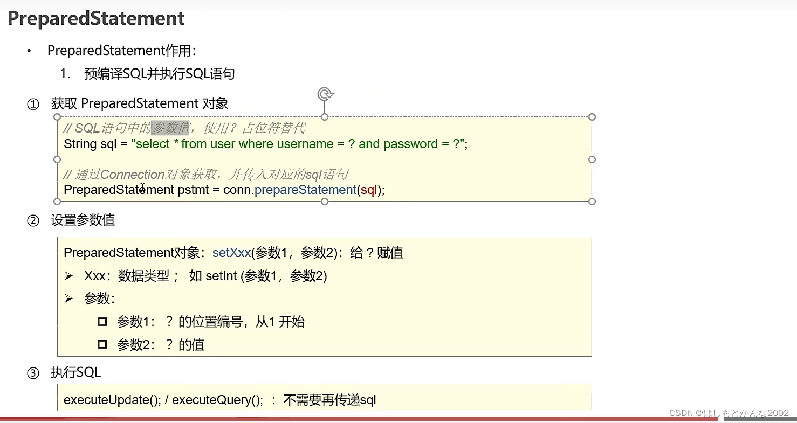This screenshot has height=423, width=797.
Task: Select the bottom-middle resize handle of selected text box
Action: click(x=325, y=202)
